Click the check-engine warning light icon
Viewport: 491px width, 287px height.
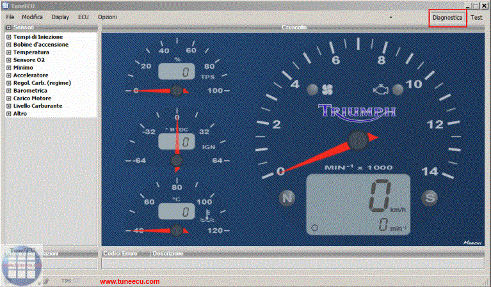(381, 89)
